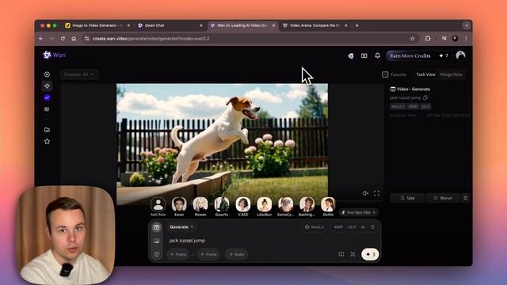Image resolution: width=507 pixels, height=285 pixels.
Task: Open the settings list icon after 5s
Action: 372,227
